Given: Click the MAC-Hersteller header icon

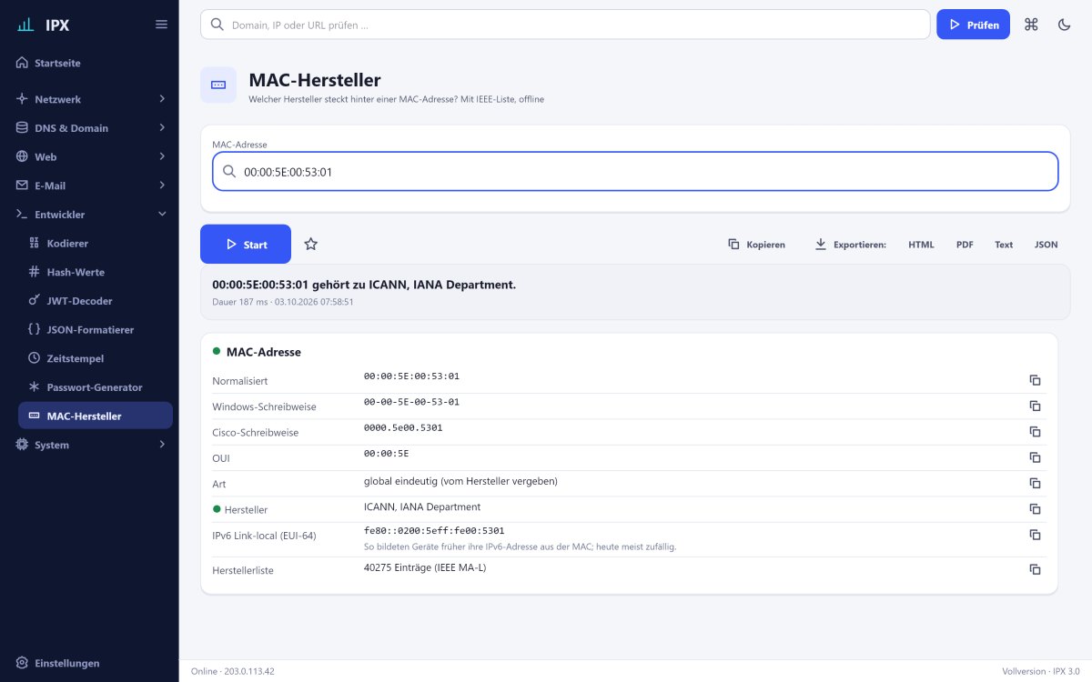Looking at the screenshot, I should 218,85.
